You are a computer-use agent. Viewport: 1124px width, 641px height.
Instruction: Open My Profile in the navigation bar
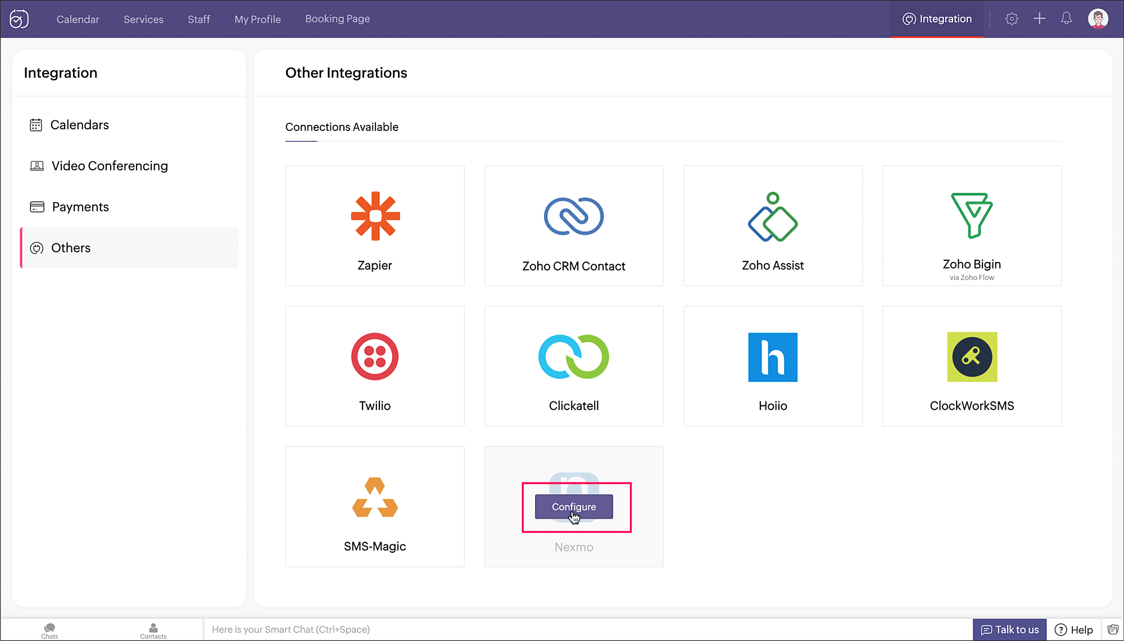click(x=257, y=19)
